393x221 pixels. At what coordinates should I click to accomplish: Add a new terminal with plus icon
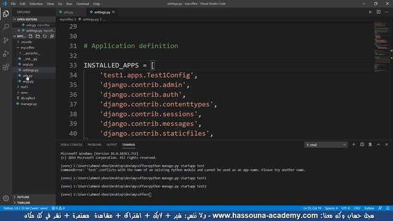pyautogui.click(x=354, y=145)
